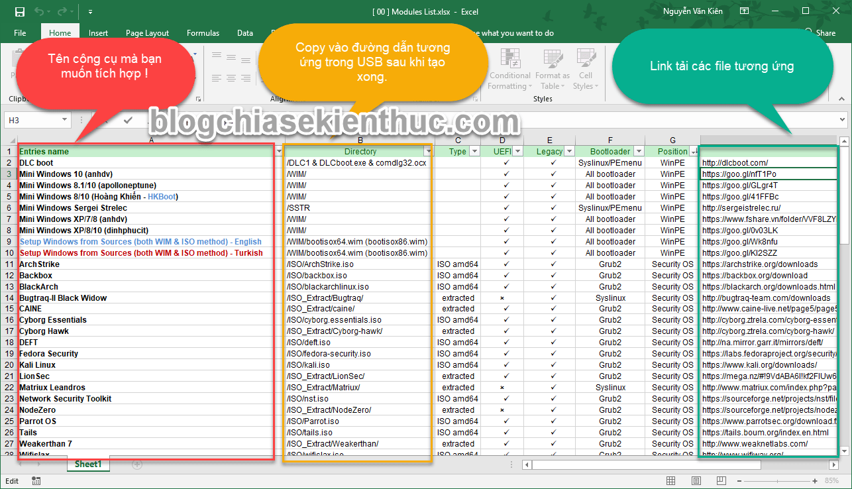
Task: Switch to the Formulas tab
Action: [x=203, y=33]
